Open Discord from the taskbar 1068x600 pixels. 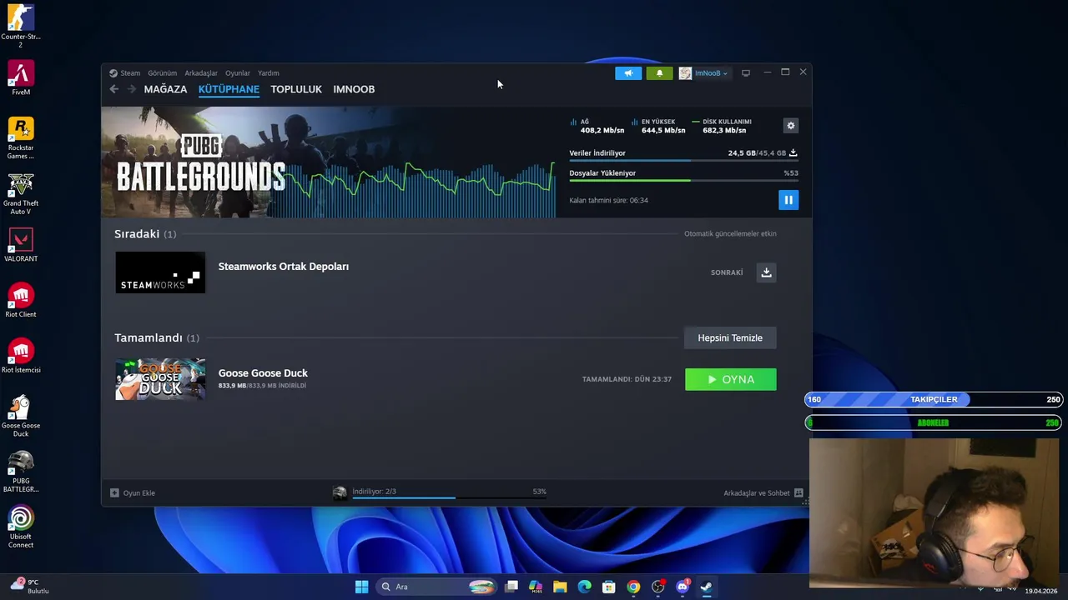pos(683,587)
